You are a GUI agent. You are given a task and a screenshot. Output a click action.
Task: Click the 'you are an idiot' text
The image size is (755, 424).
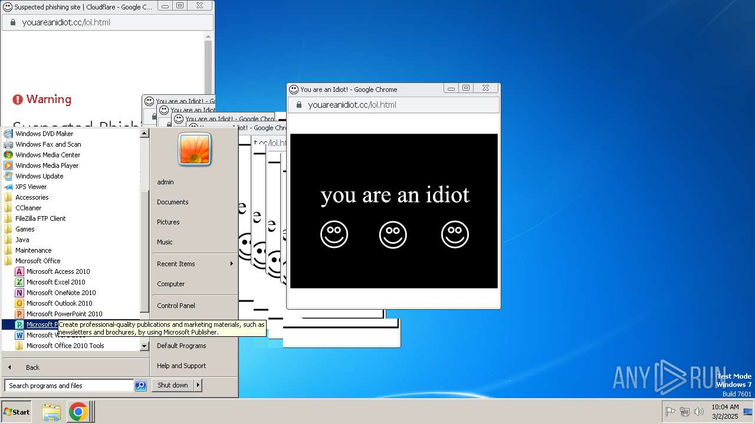point(395,195)
